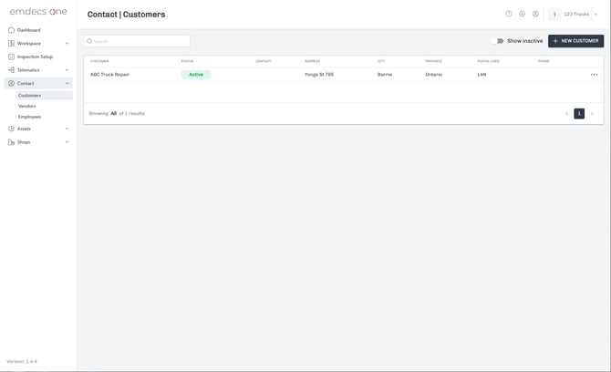Viewport: 611px width, 372px height.
Task: Click the Yonge St 785 address cell
Action: tap(319, 75)
